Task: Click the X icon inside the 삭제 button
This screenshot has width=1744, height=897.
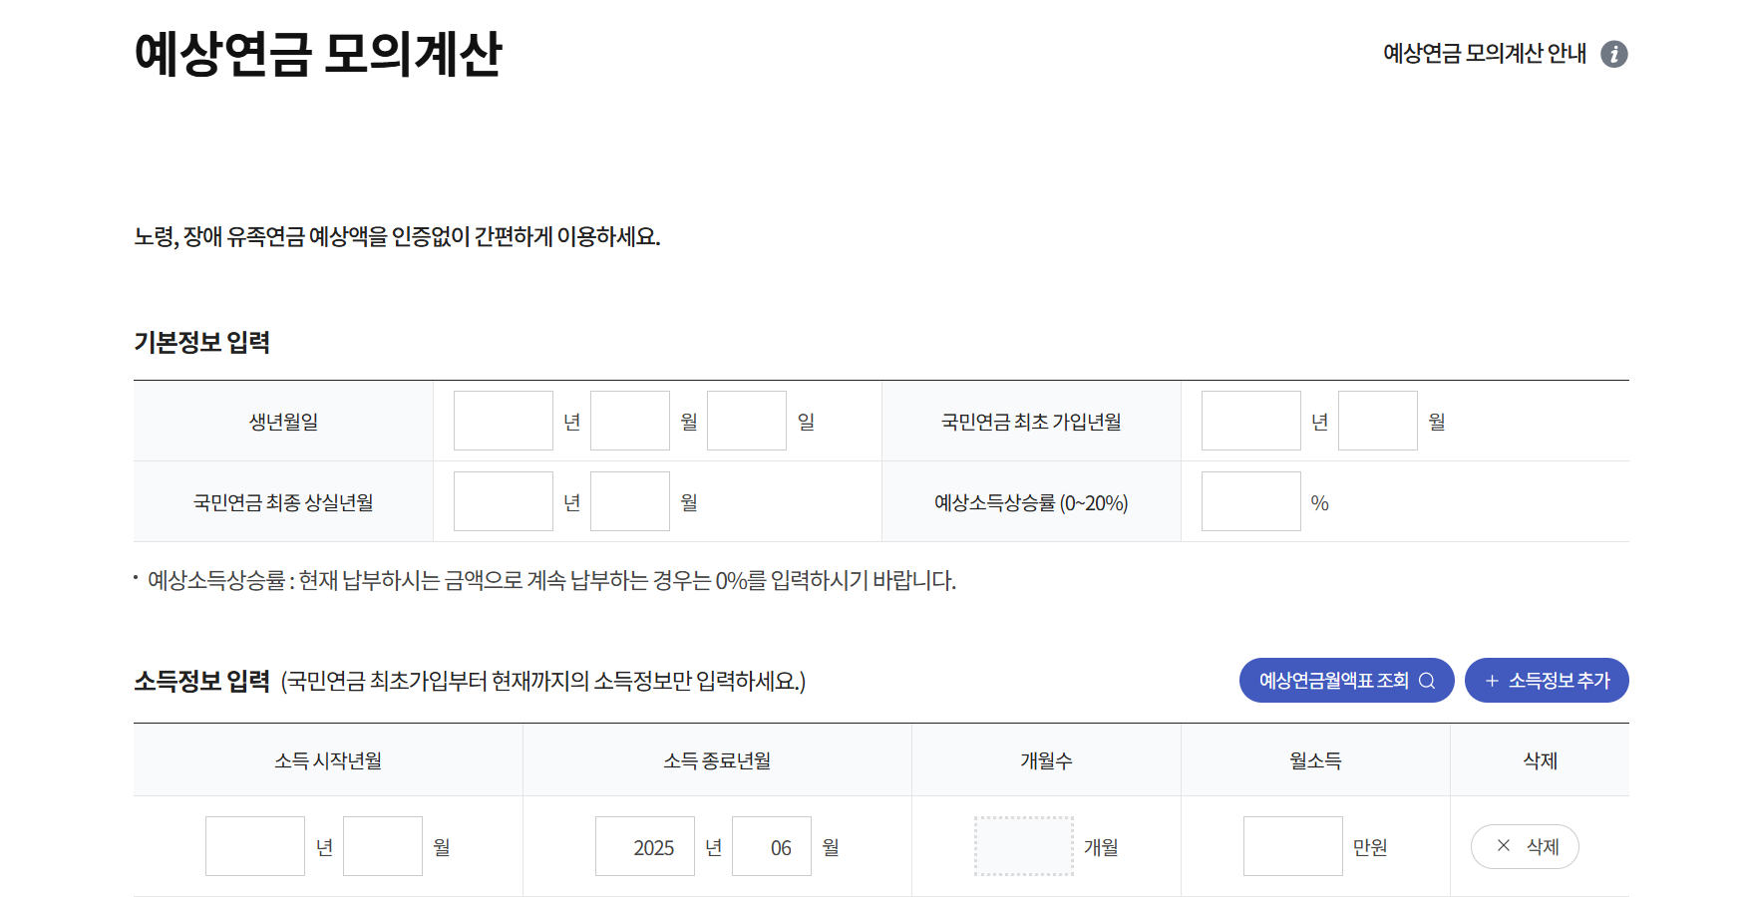Action: (x=1504, y=846)
